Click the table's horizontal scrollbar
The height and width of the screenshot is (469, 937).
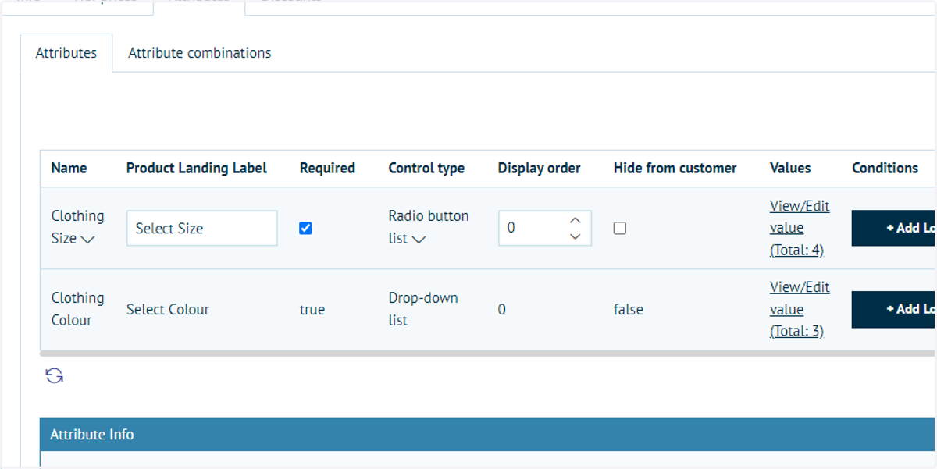pyautogui.click(x=487, y=354)
